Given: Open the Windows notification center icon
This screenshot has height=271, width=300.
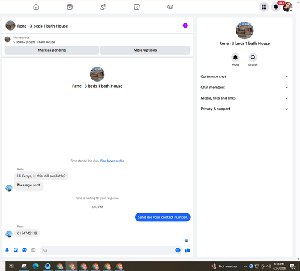Looking at the screenshot, I should click(x=293, y=267).
